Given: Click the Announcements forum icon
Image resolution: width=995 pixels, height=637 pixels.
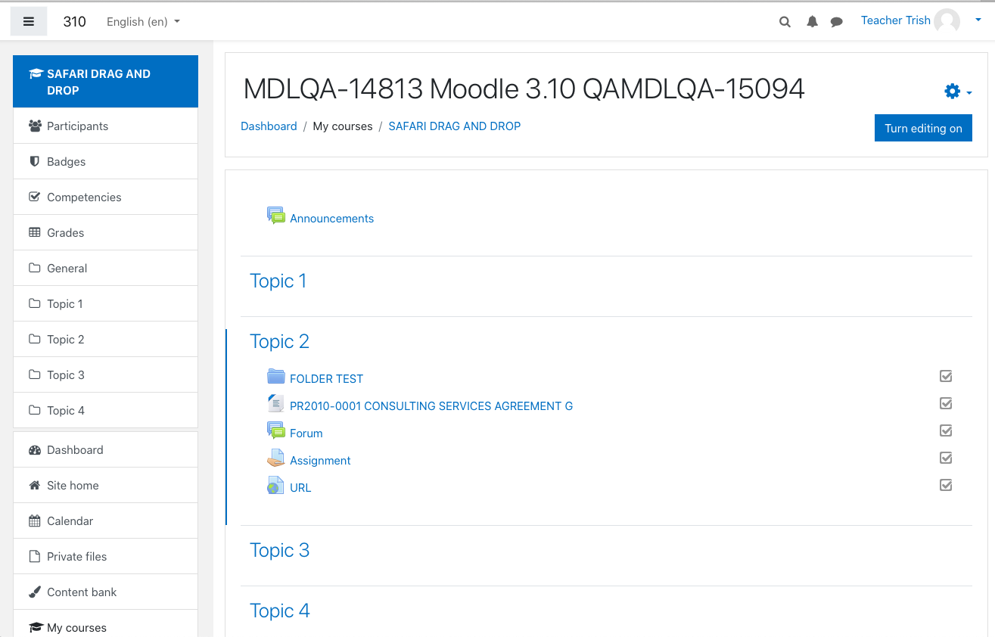Looking at the screenshot, I should click(276, 216).
